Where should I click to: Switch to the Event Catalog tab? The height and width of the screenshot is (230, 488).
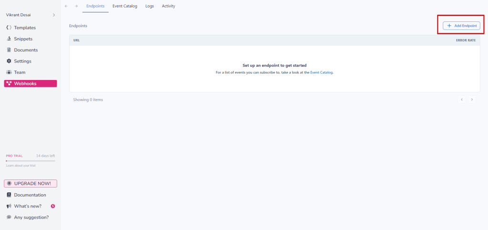tap(125, 6)
